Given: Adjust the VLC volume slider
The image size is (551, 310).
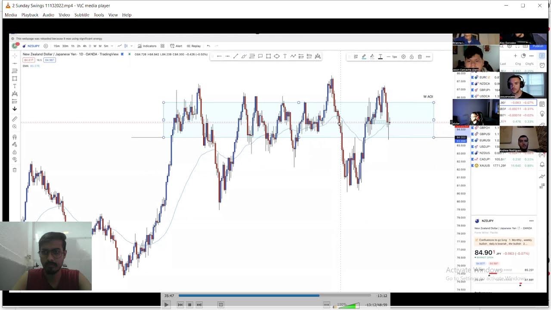Looking at the screenshot, I should click(350, 306).
